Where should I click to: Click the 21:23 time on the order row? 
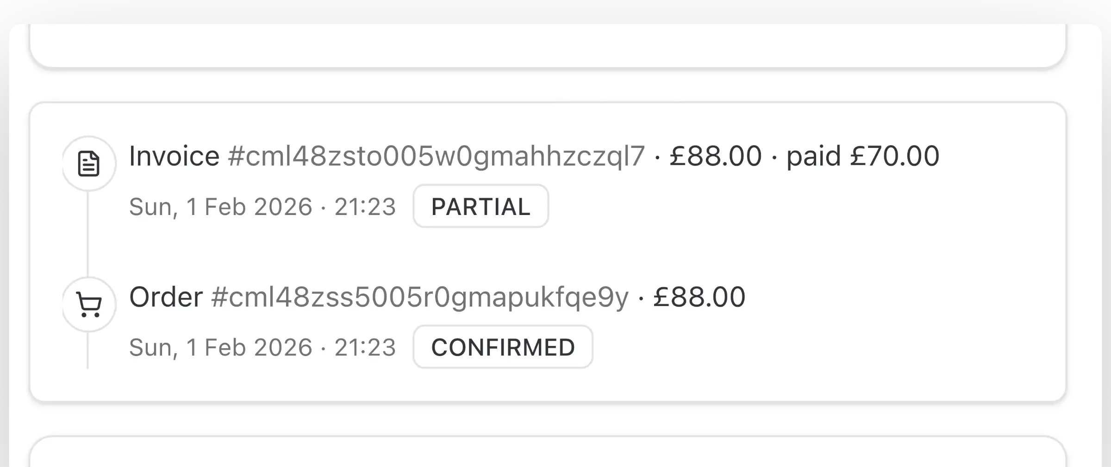(365, 348)
